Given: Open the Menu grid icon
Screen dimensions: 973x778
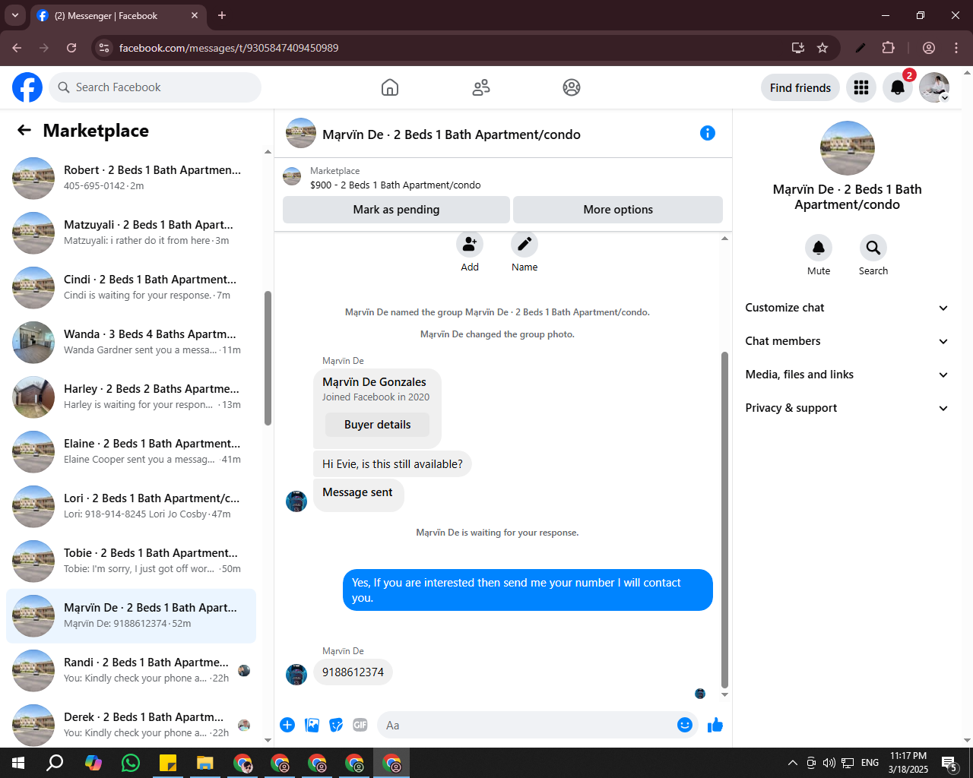Looking at the screenshot, I should pyautogui.click(x=861, y=87).
